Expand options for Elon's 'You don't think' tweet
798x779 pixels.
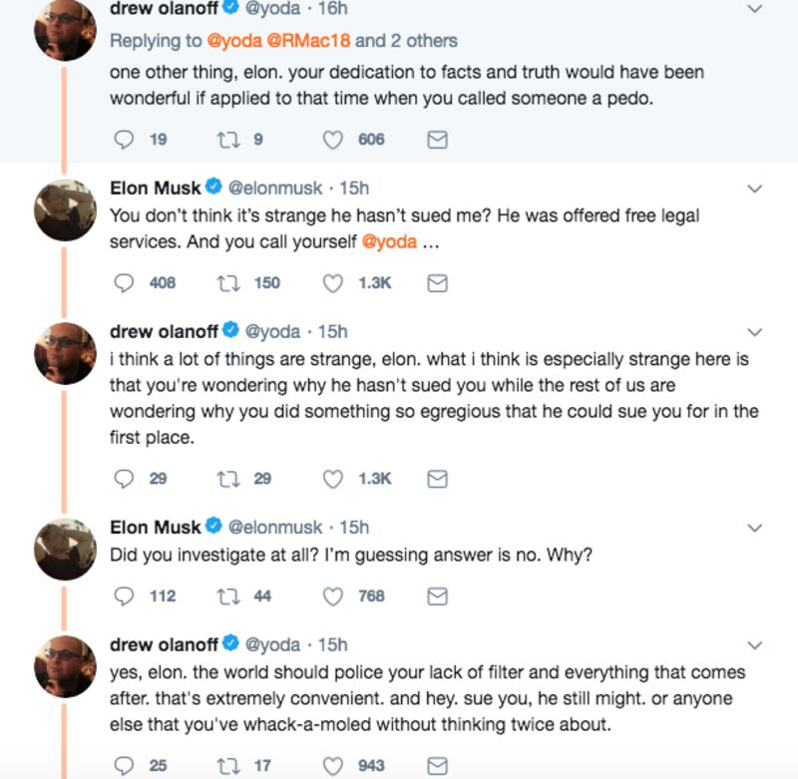pos(755,188)
